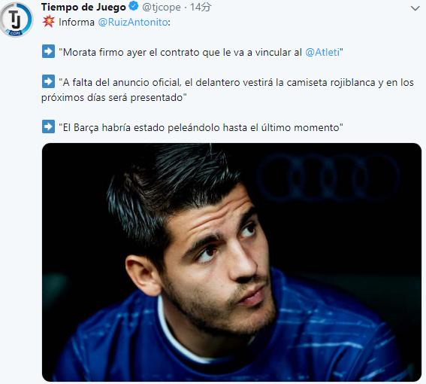
Task: Click the 'El Barça habría estado' quote
Action: 201,127
